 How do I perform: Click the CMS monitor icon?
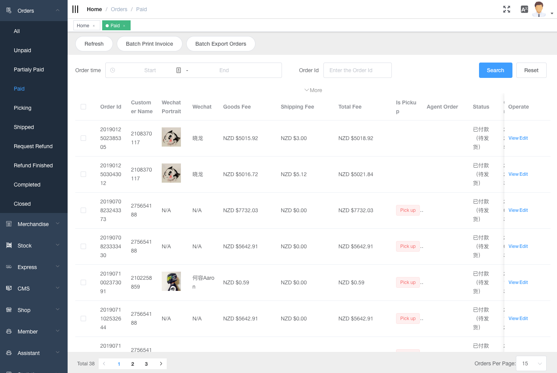[x=8, y=288]
